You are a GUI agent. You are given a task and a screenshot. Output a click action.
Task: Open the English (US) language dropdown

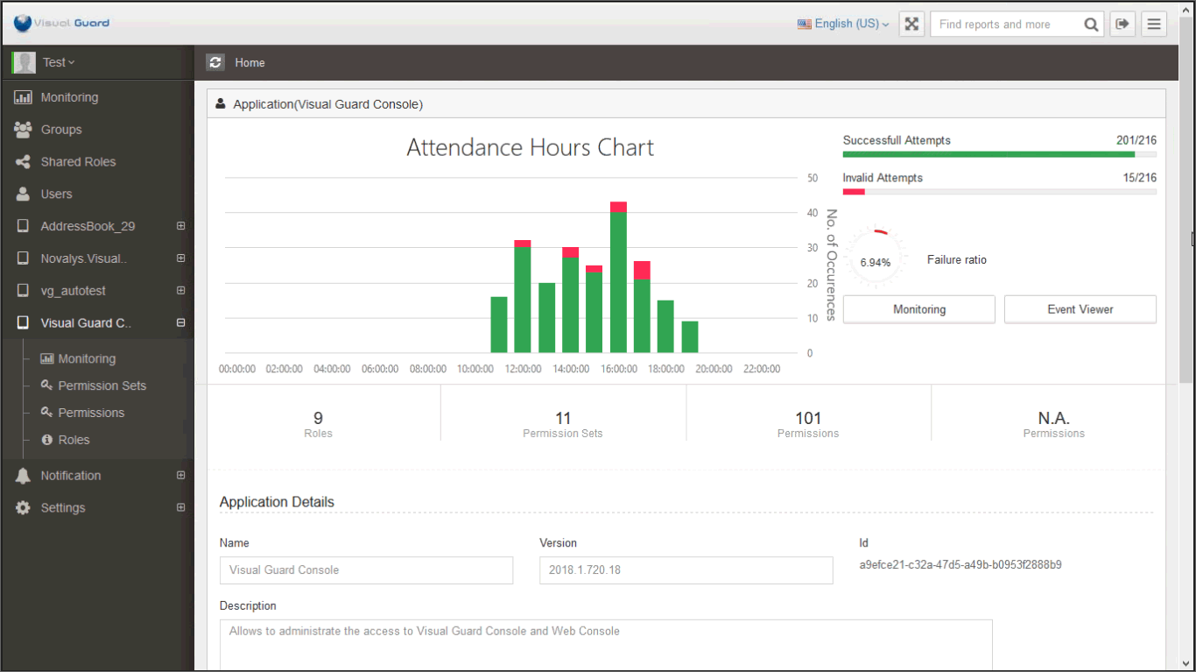[x=843, y=25]
